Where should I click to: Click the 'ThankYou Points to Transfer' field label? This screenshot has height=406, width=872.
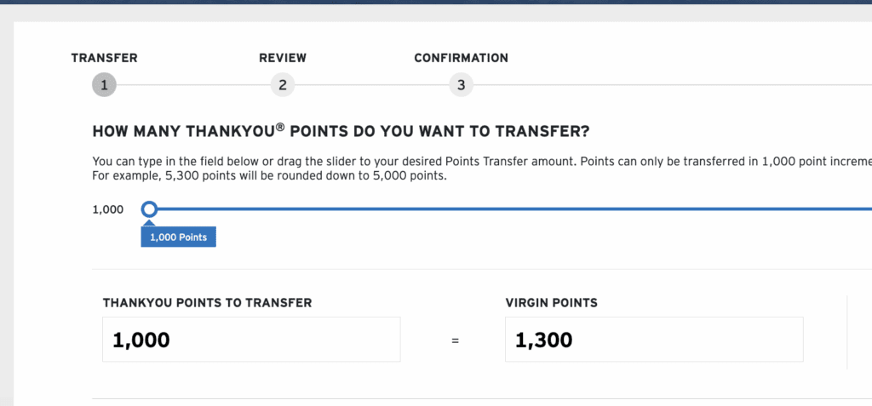click(x=207, y=302)
